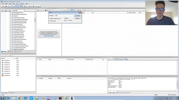179x100 pixels.
Task: Switch to the External DLL tab
Action: [x=18, y=51]
